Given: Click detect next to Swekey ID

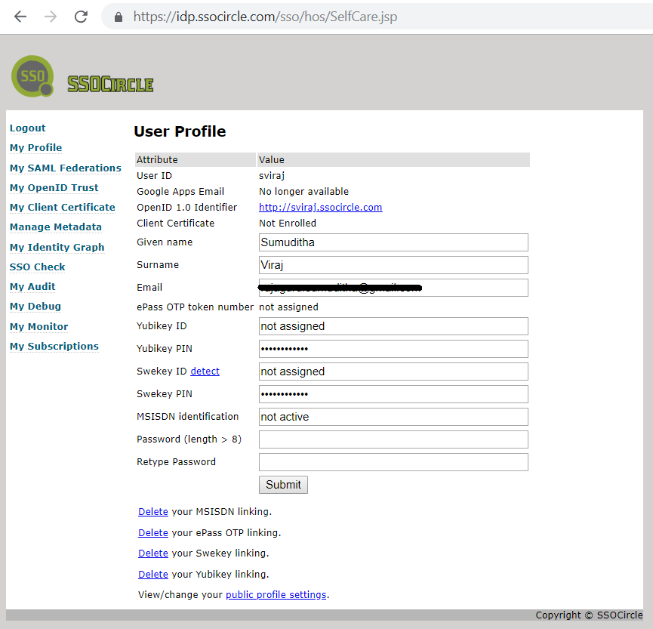Looking at the screenshot, I should 204,371.
